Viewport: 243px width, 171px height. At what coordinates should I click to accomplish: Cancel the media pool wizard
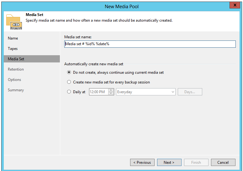[223, 163]
